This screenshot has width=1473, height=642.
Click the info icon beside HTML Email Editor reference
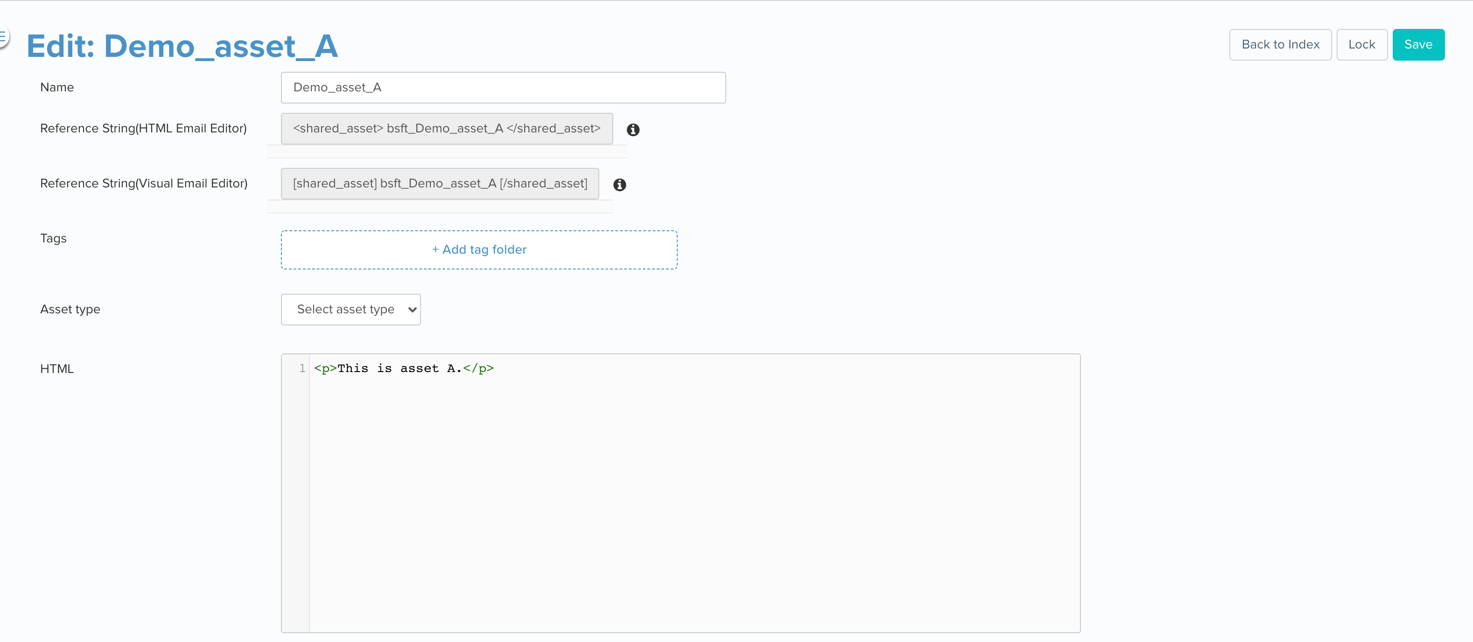(x=633, y=130)
